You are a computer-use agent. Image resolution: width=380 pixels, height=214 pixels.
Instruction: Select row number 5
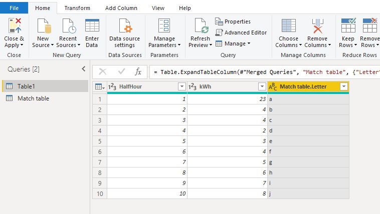pyautogui.click(x=100, y=141)
